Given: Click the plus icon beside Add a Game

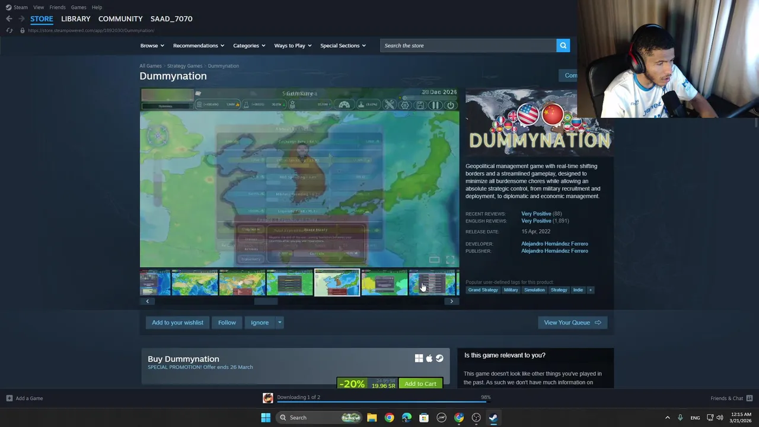Looking at the screenshot, I should (x=9, y=399).
